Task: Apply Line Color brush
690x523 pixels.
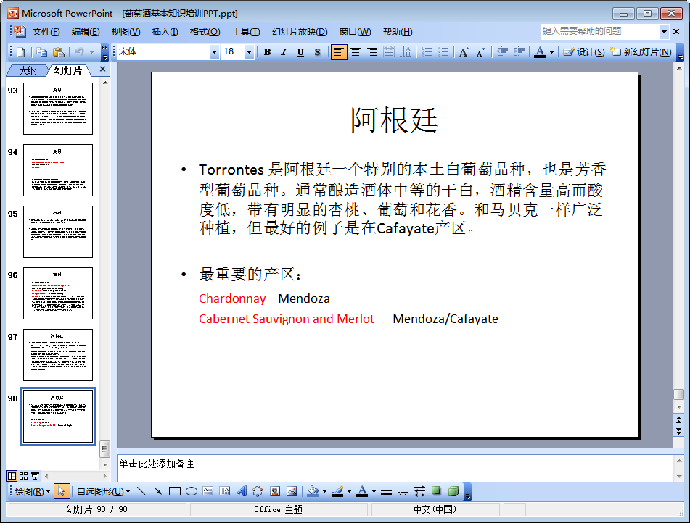Action: coord(337,491)
